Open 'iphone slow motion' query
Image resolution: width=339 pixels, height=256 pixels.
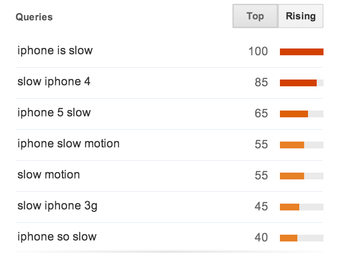pyautogui.click(x=68, y=144)
